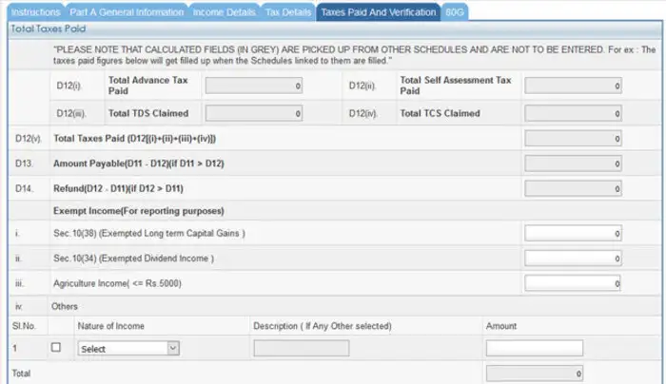The height and width of the screenshot is (384, 666).
Task: Click the Refund D14 field
Action: coord(574,188)
